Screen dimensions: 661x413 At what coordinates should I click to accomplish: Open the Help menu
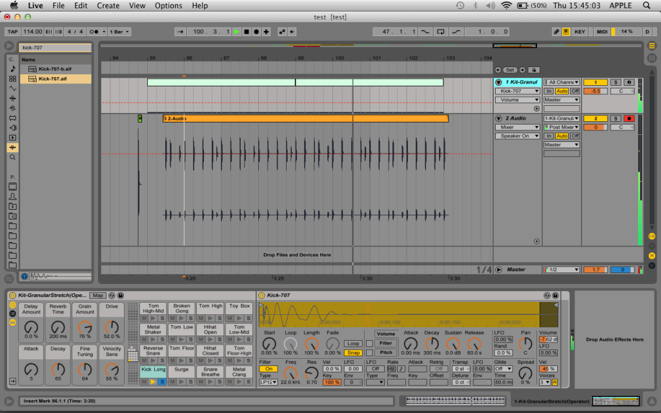(200, 5)
